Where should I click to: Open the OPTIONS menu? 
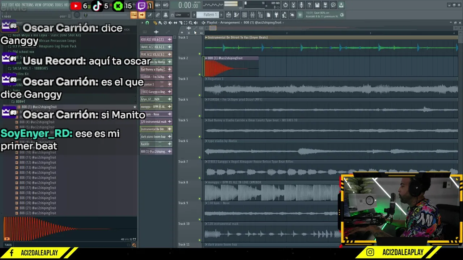click(48, 5)
